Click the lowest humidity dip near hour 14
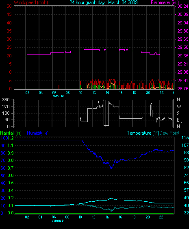 [111, 168]
